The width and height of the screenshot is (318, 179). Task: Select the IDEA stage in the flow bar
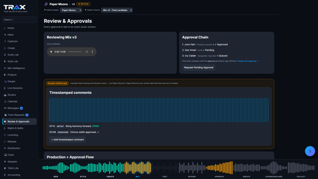tap(56, 177)
